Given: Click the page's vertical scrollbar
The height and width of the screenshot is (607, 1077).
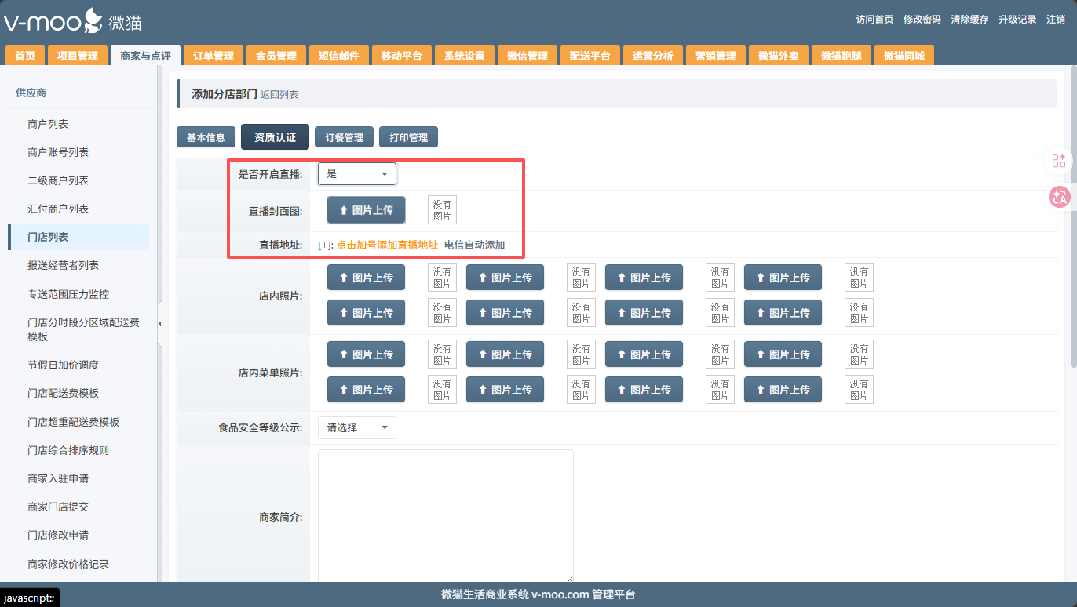Looking at the screenshot, I should 1072,235.
